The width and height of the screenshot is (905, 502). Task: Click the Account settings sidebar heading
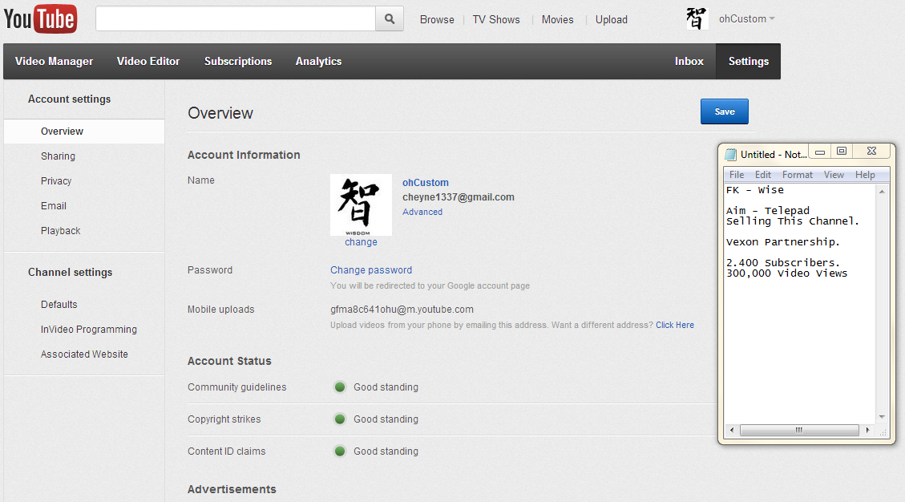point(69,99)
